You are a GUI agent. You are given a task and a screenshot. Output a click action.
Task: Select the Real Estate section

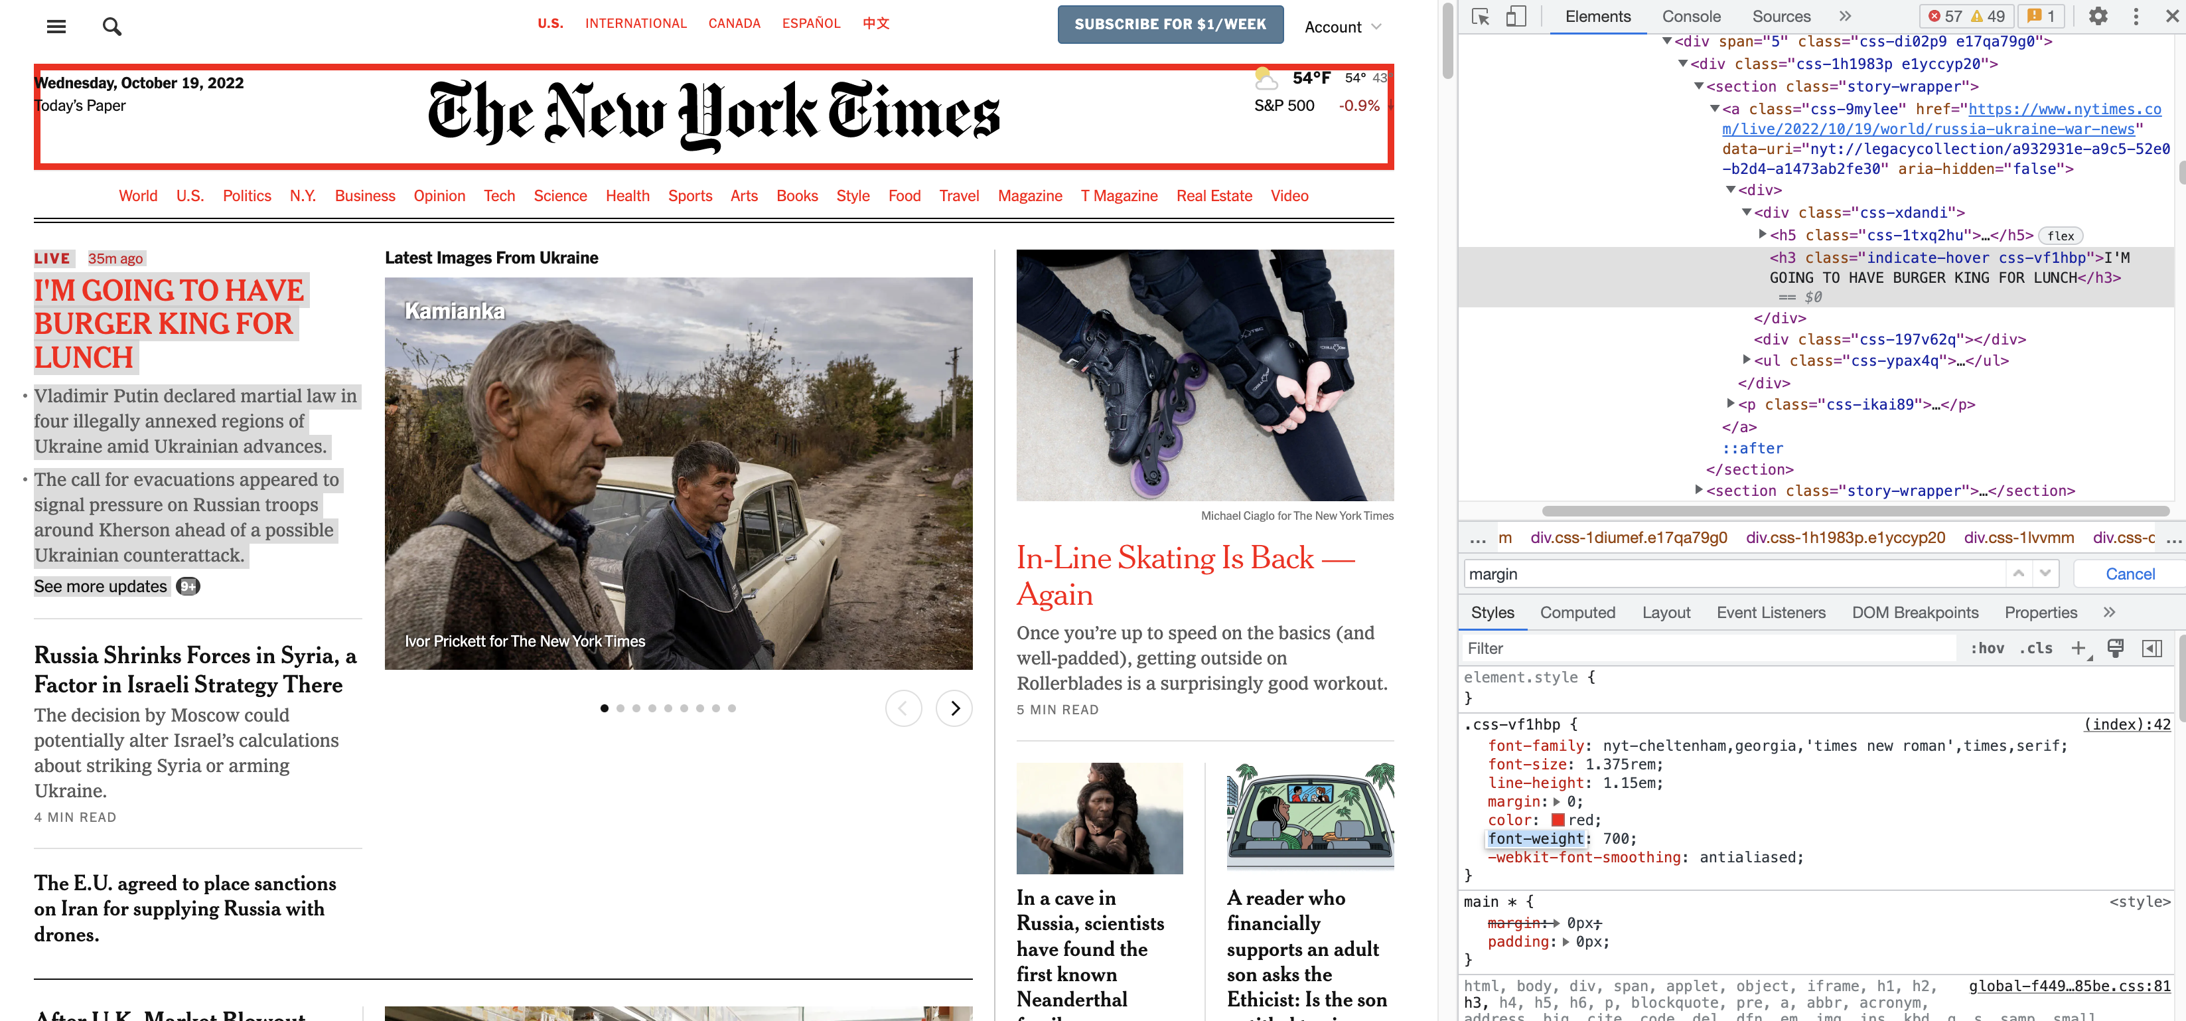1214,196
